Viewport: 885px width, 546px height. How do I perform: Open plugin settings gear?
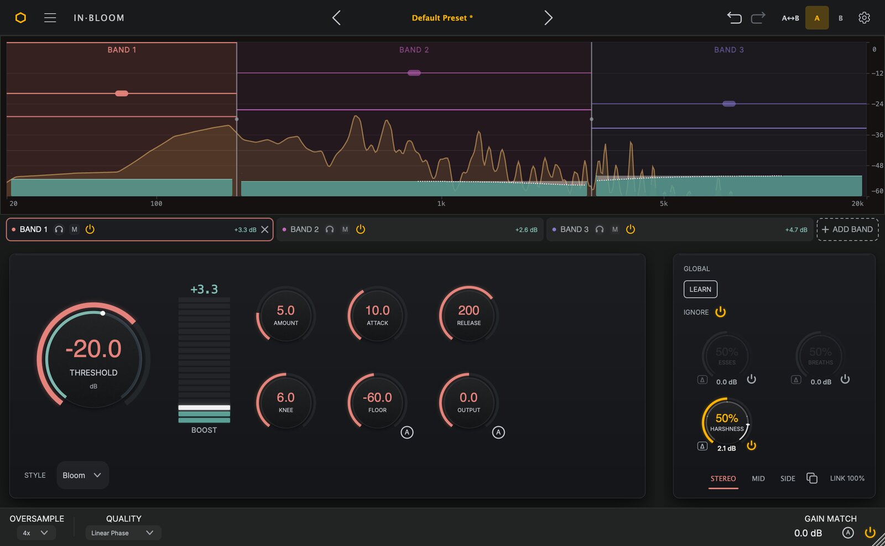click(864, 18)
